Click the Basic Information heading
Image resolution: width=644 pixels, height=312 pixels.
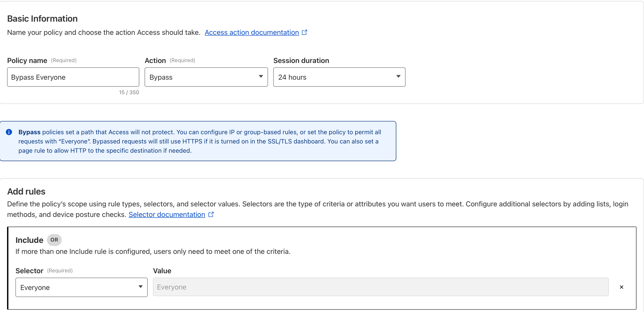[x=42, y=19]
